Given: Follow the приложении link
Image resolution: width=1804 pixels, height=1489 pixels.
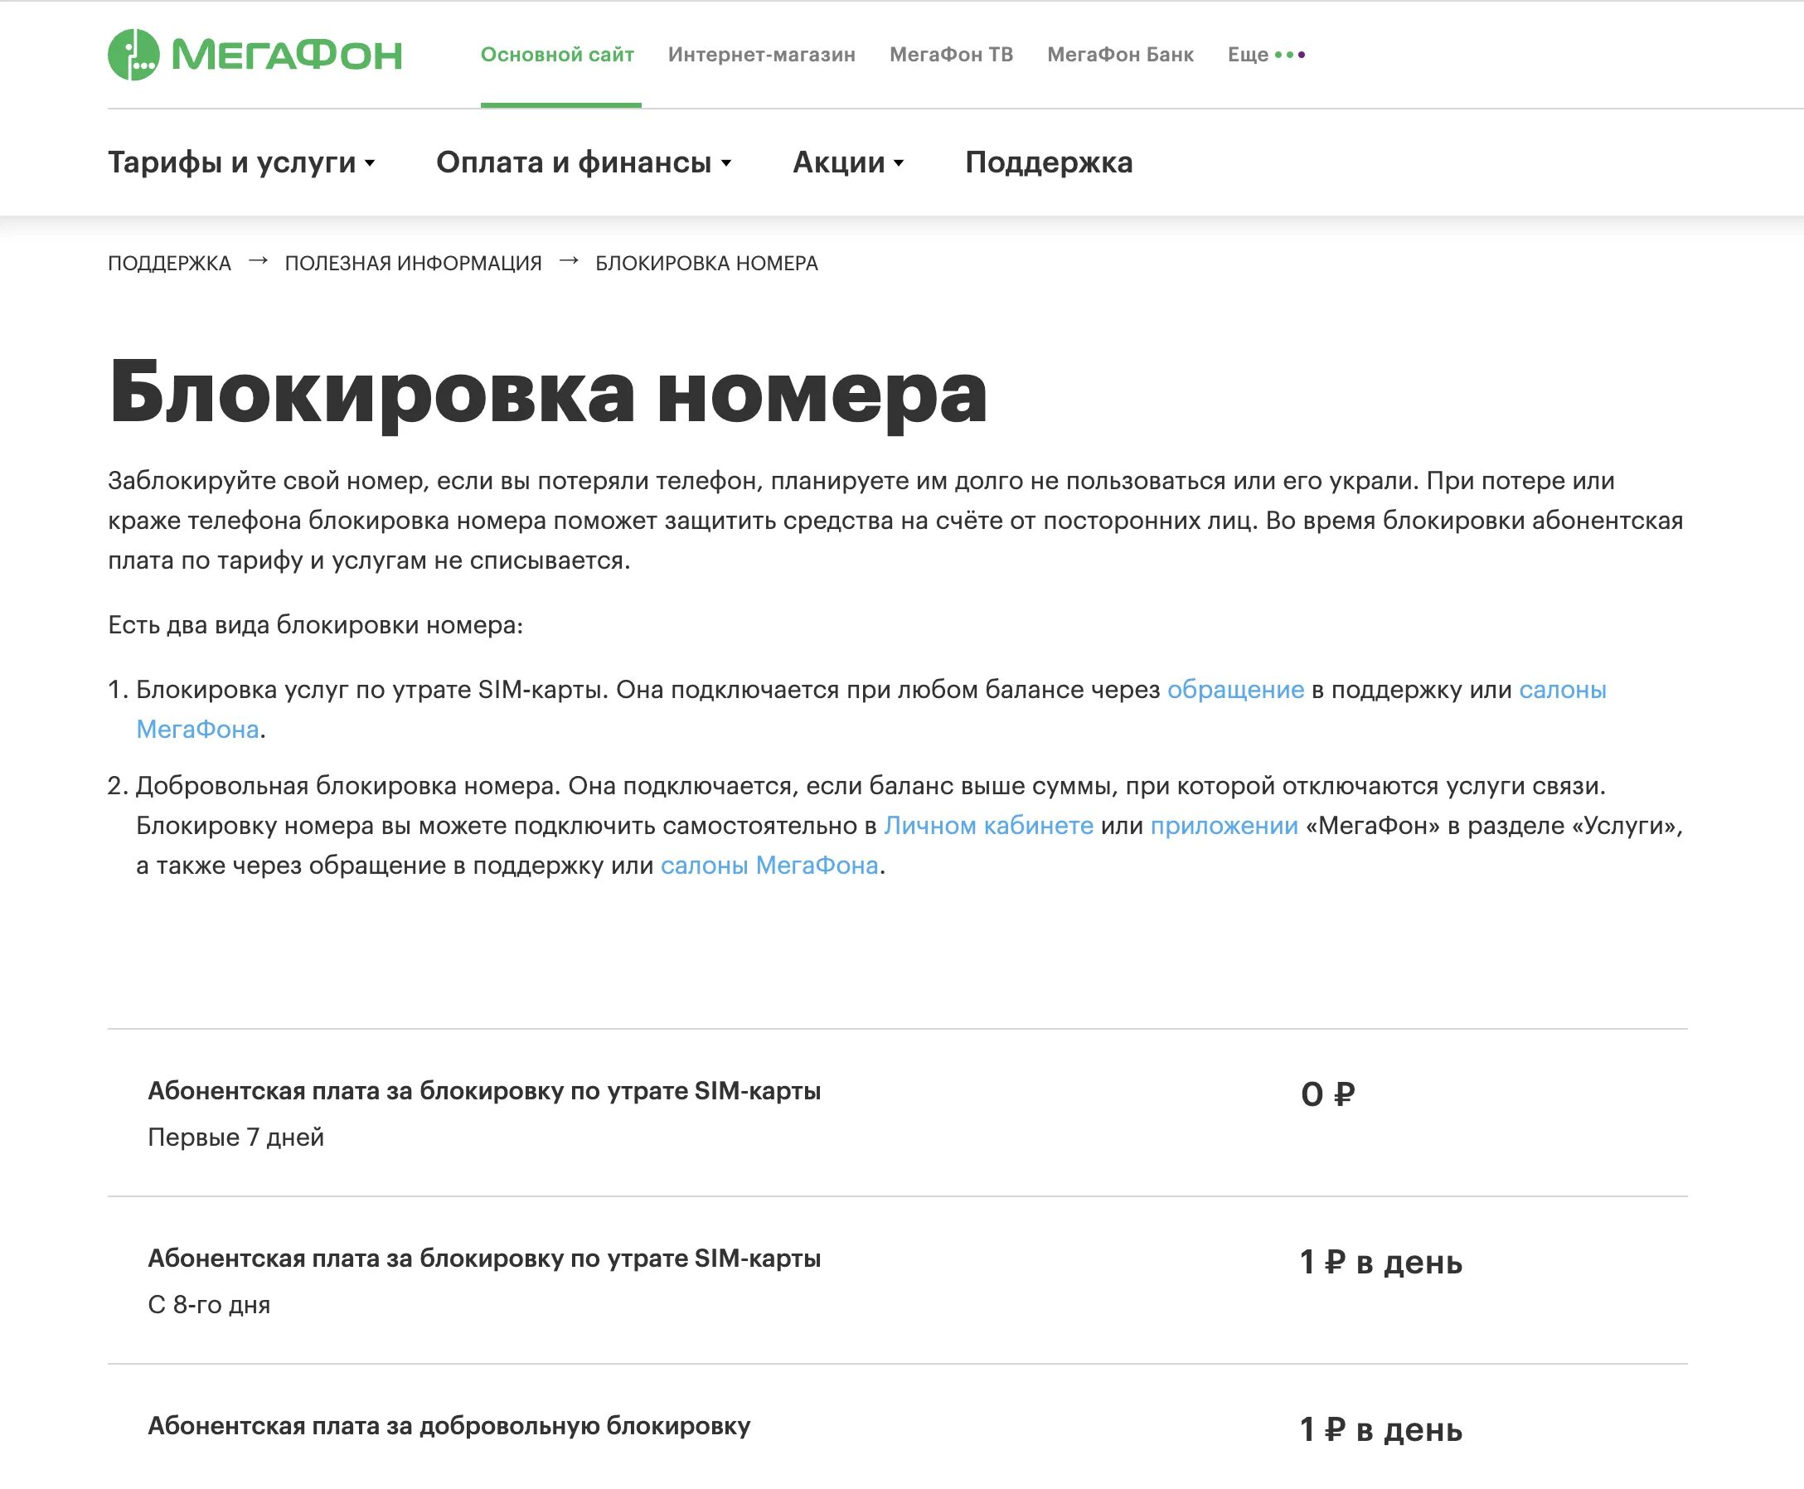Looking at the screenshot, I should [1224, 826].
